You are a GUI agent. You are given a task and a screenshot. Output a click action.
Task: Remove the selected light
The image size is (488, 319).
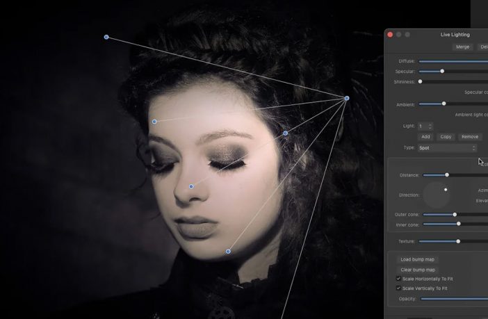tap(470, 137)
